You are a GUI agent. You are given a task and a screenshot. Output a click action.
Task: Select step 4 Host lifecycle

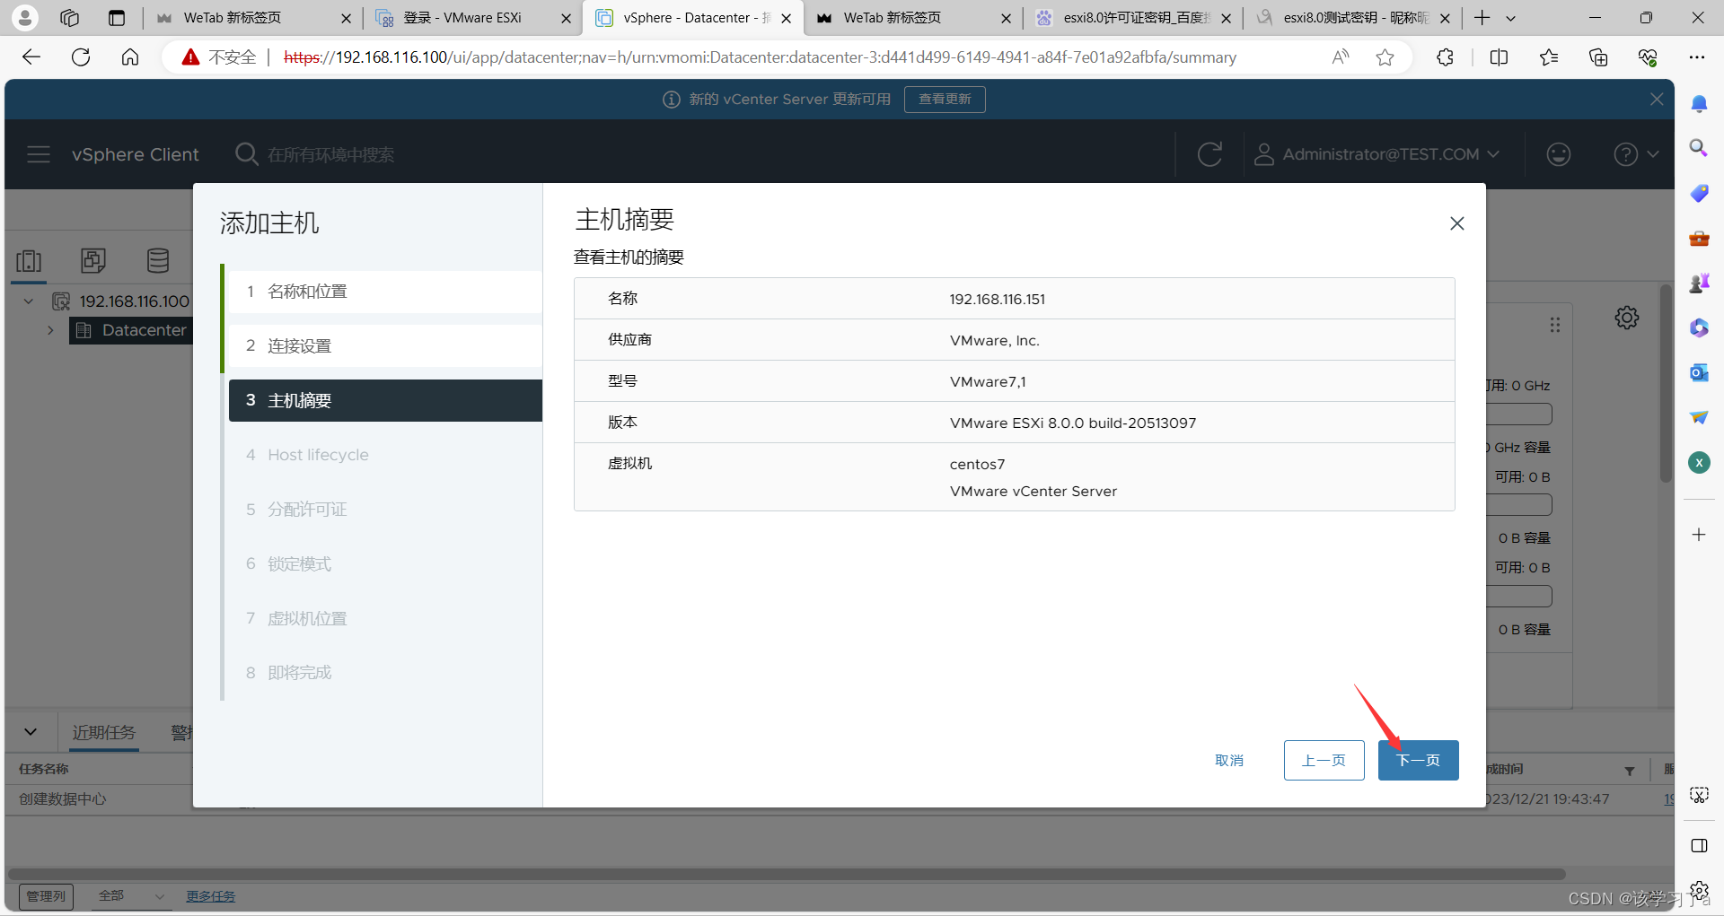click(x=385, y=455)
